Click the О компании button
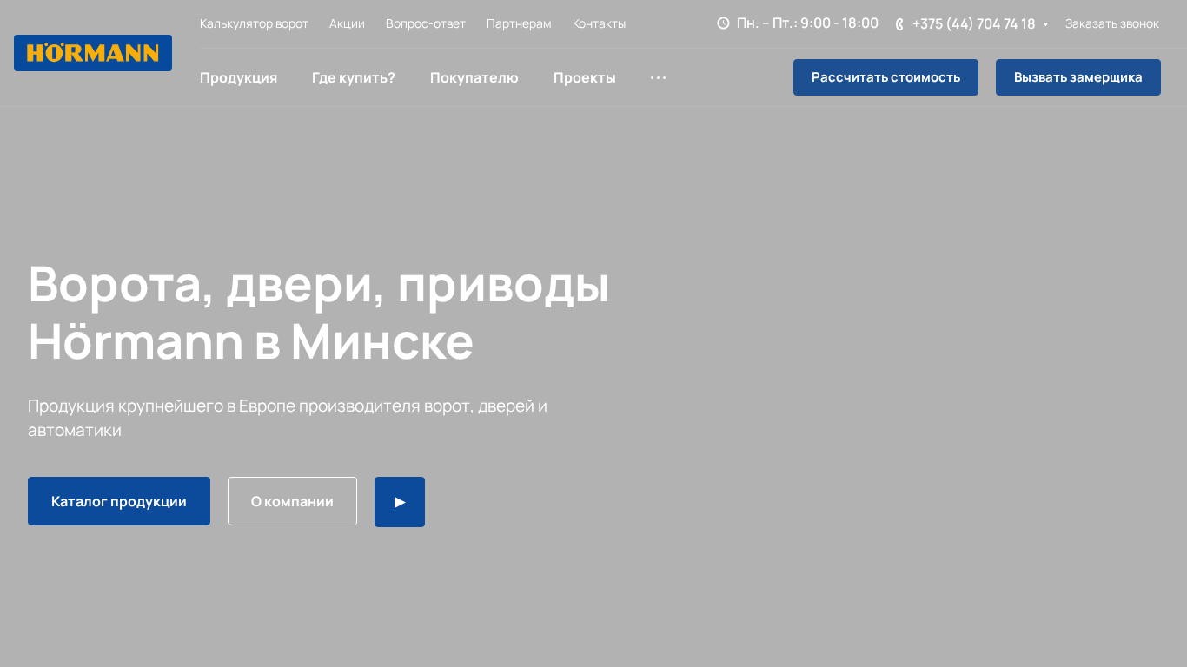The image size is (1187, 667). tap(292, 501)
